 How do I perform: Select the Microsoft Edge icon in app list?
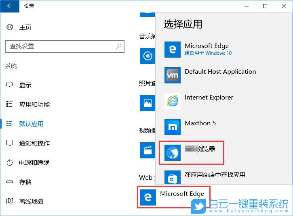[173, 50]
